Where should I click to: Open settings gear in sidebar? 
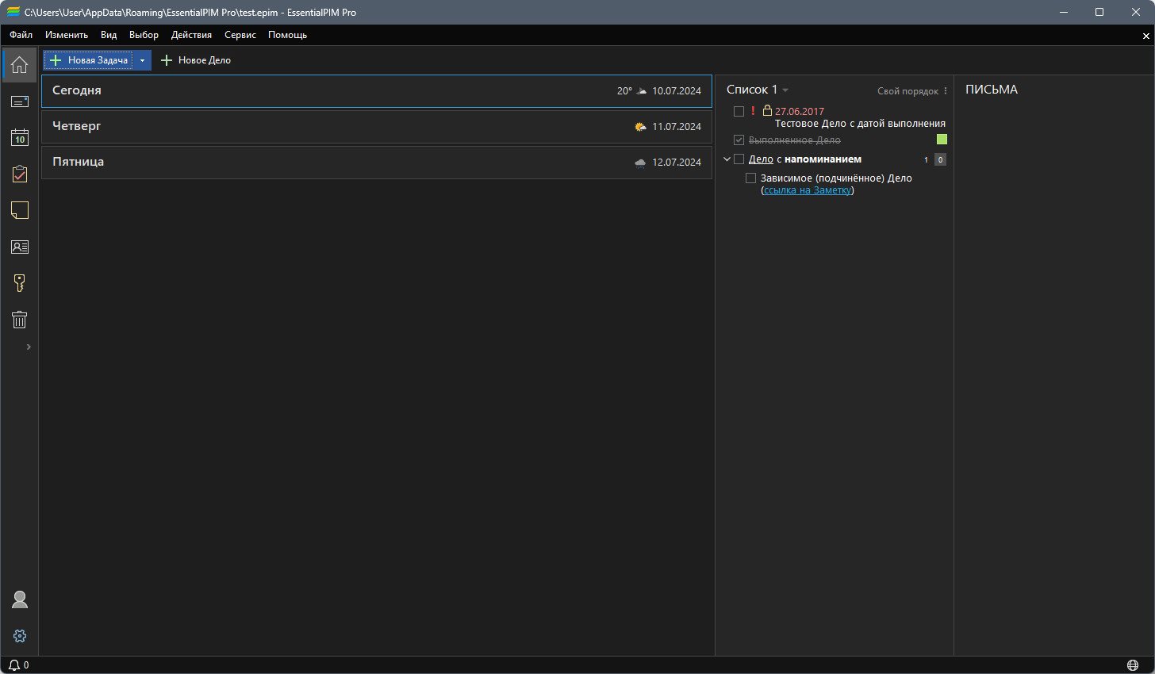pos(20,636)
